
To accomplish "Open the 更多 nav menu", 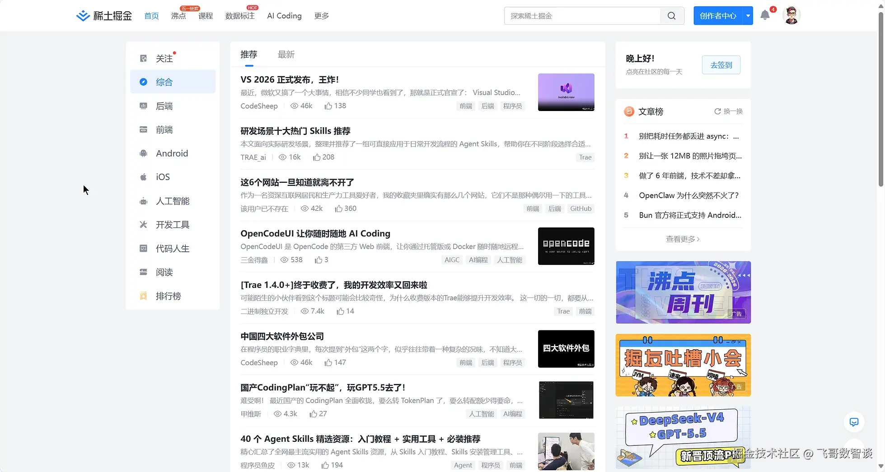I will coord(321,16).
